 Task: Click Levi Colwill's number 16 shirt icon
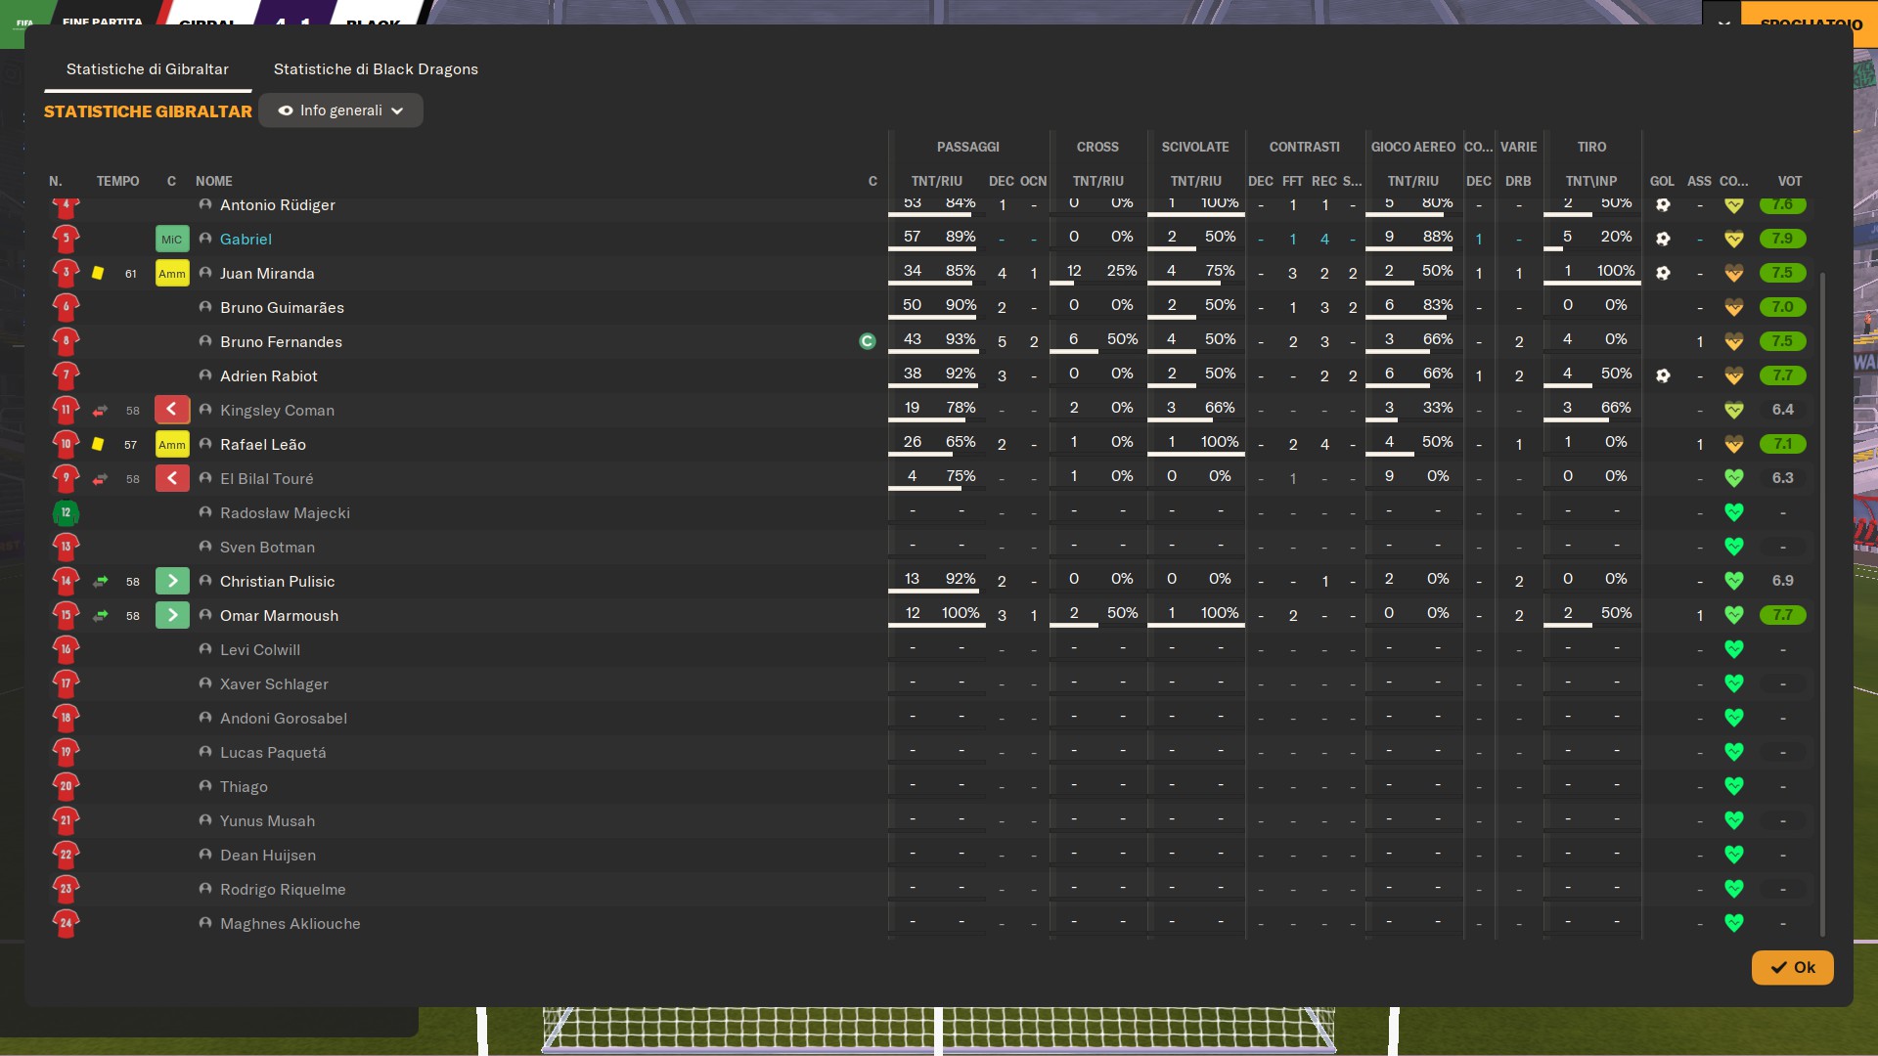66,649
